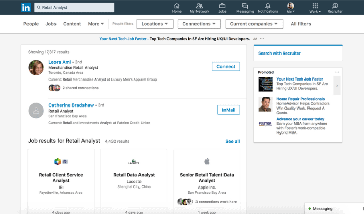
Task: Expand the More dropdown
Action: pos(96,24)
